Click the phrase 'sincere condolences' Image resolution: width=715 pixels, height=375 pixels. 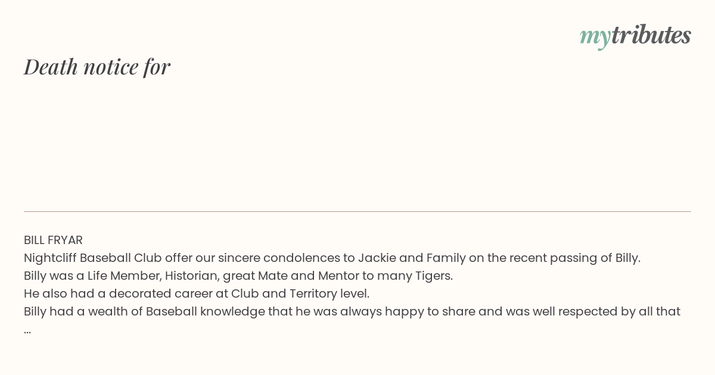point(277,258)
